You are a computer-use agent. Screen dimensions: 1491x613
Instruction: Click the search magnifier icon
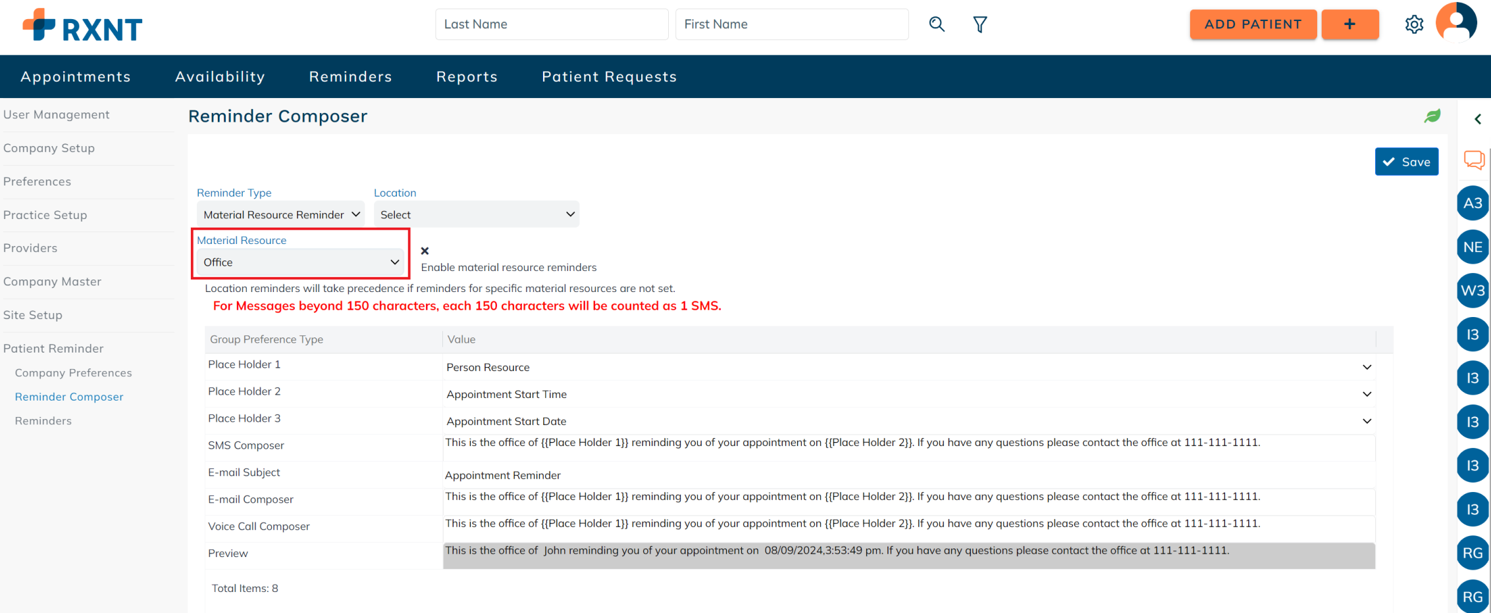point(937,24)
